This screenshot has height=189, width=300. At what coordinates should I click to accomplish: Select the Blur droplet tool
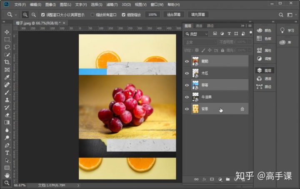(x=7, y=130)
